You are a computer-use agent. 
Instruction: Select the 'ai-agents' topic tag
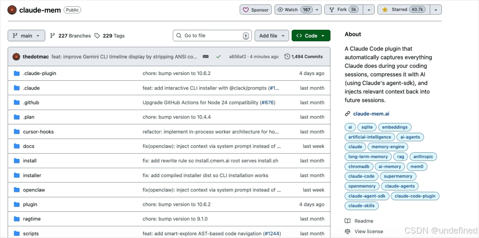(x=410, y=137)
